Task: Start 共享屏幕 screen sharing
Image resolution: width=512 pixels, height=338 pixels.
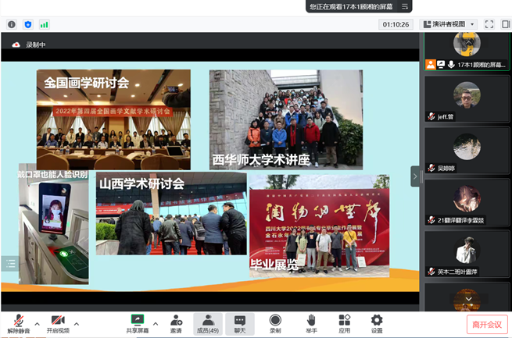Action: [137, 324]
